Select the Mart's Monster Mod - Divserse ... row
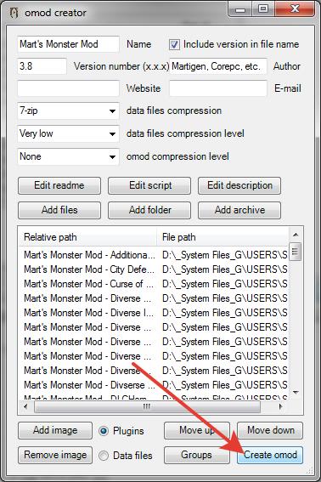321x482 pixels. point(154,385)
